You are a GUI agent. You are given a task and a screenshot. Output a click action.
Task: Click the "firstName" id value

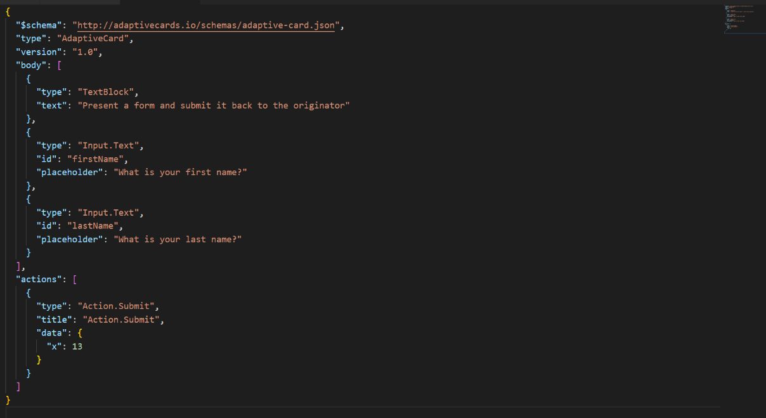[x=95, y=159]
